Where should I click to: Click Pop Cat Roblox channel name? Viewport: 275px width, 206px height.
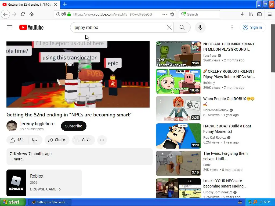pos(215,138)
